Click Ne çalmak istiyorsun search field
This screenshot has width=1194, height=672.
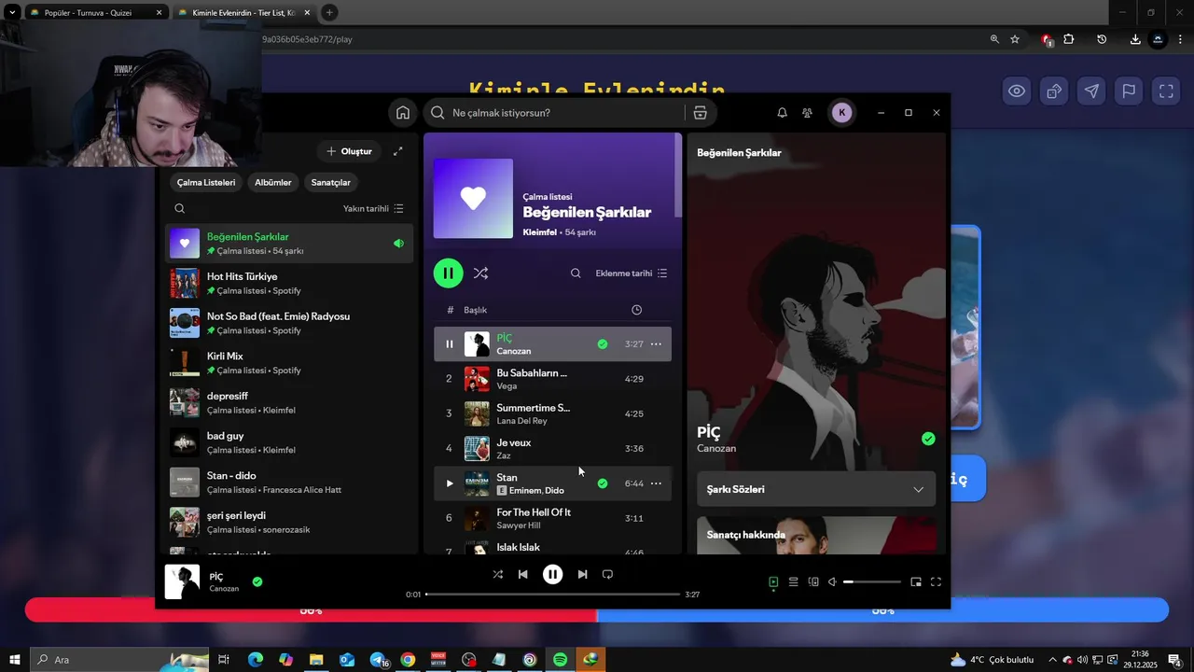pyautogui.click(x=554, y=113)
